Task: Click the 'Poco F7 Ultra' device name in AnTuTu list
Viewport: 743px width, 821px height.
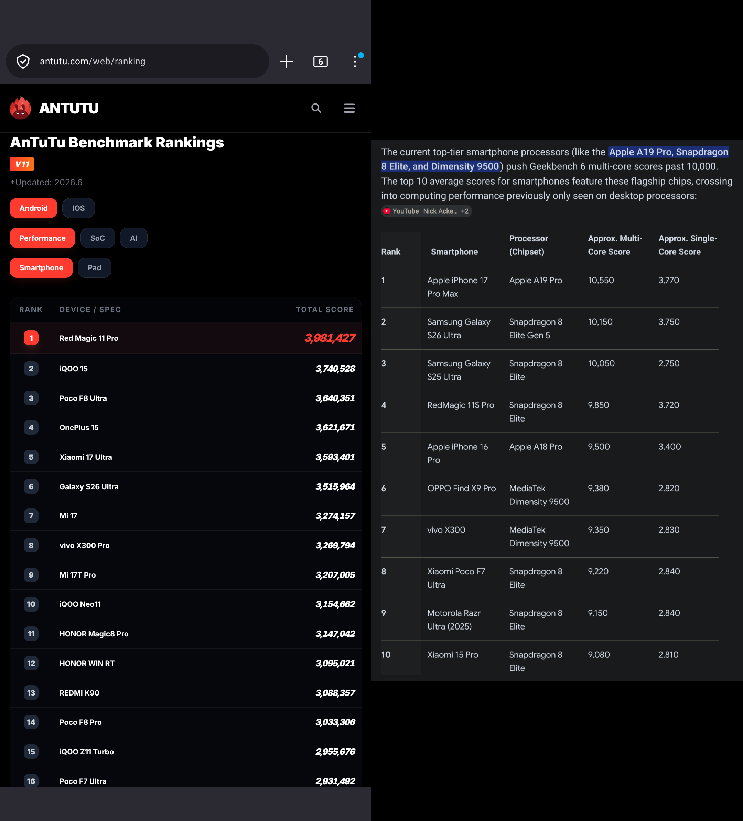Action: (x=83, y=781)
